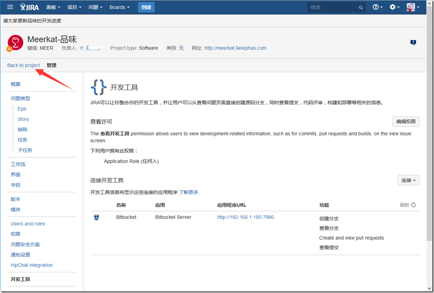Image resolution: width=434 pixels, height=293 pixels.
Task: Click the hamburger menu icon
Action: click(10, 7)
